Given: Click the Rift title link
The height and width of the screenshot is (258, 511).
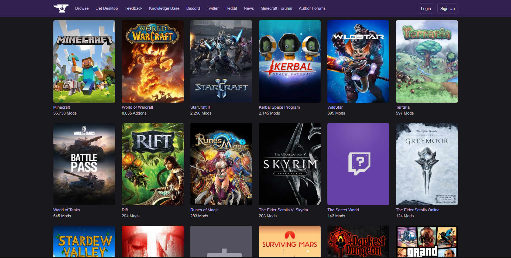Looking at the screenshot, I should (125, 210).
